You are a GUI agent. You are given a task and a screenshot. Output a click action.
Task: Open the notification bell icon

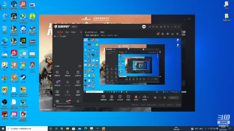tap(172, 34)
